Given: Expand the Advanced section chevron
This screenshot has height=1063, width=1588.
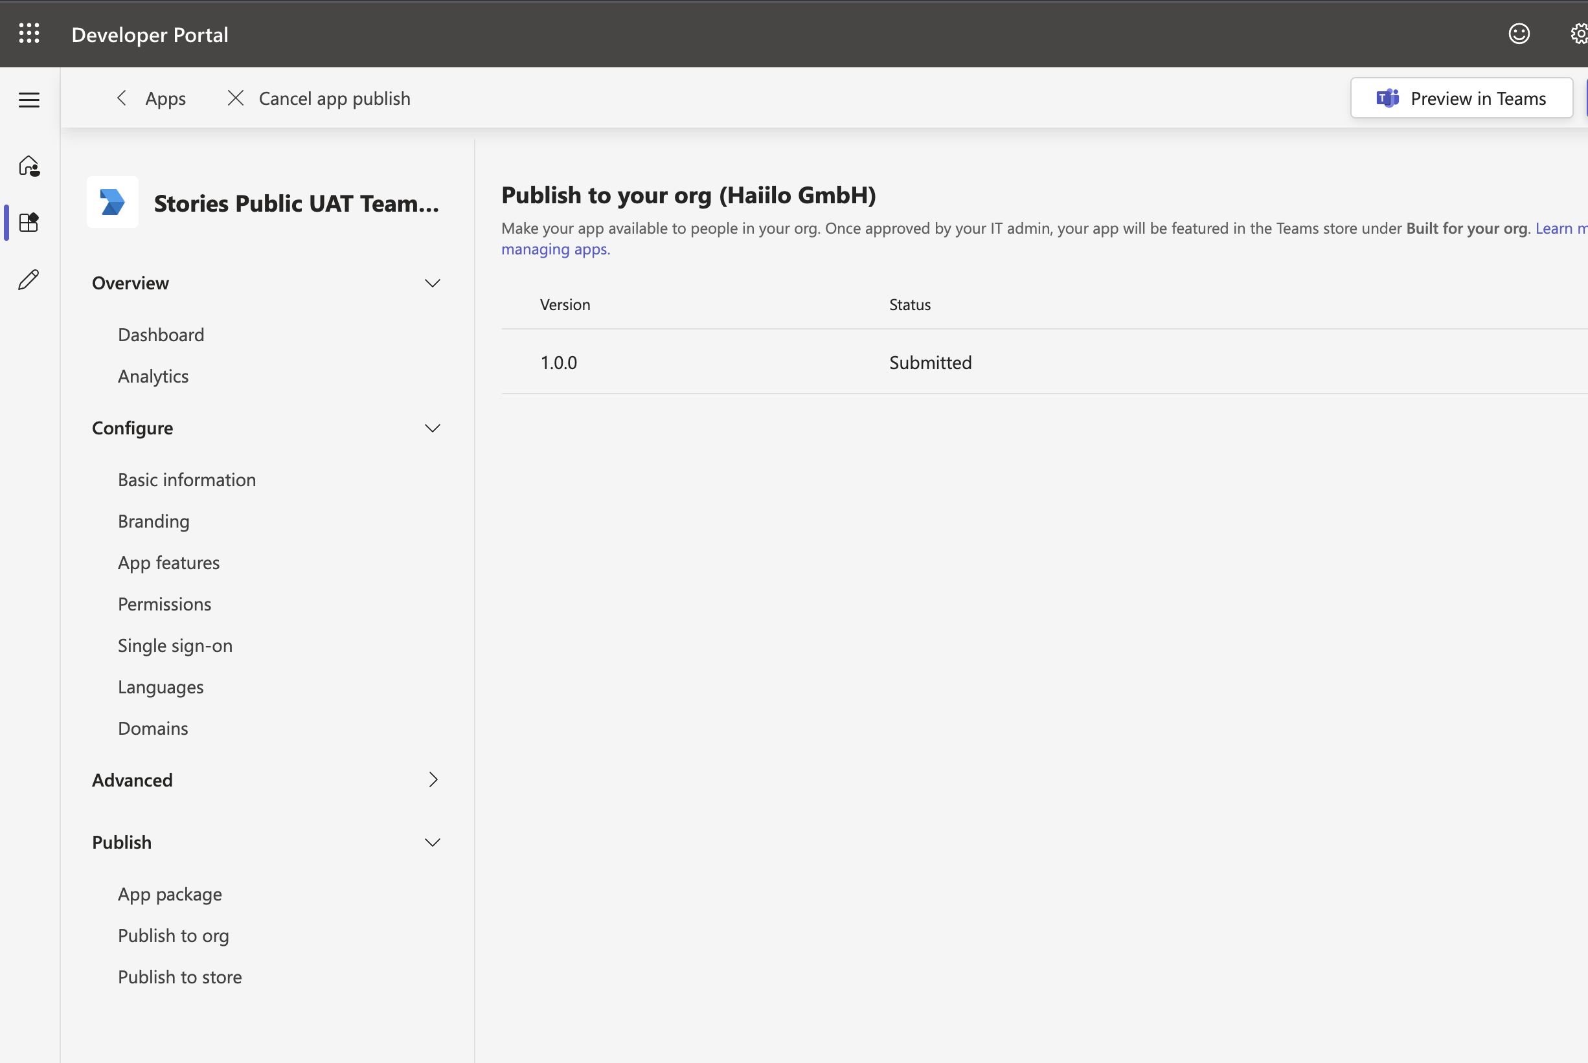Looking at the screenshot, I should coord(433,779).
